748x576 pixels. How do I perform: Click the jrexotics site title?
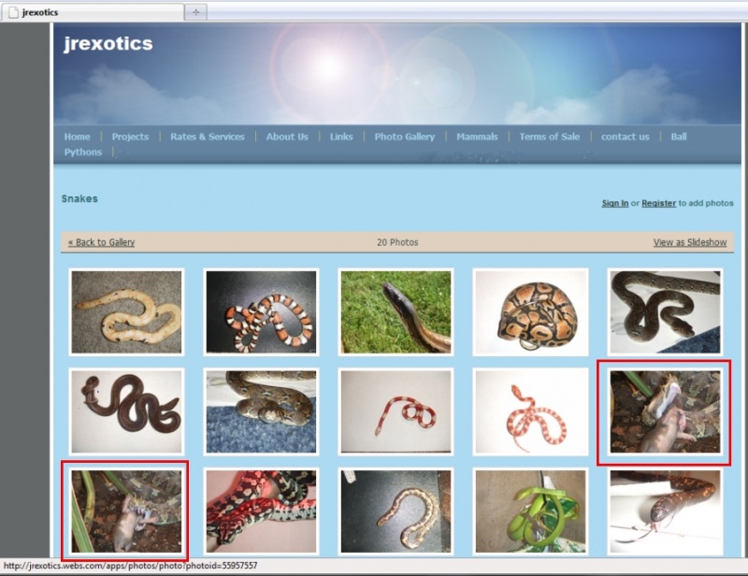point(108,43)
